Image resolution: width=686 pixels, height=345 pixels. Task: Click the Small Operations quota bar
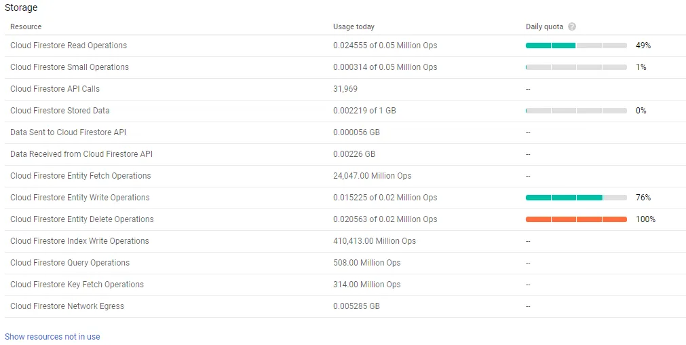pos(576,67)
